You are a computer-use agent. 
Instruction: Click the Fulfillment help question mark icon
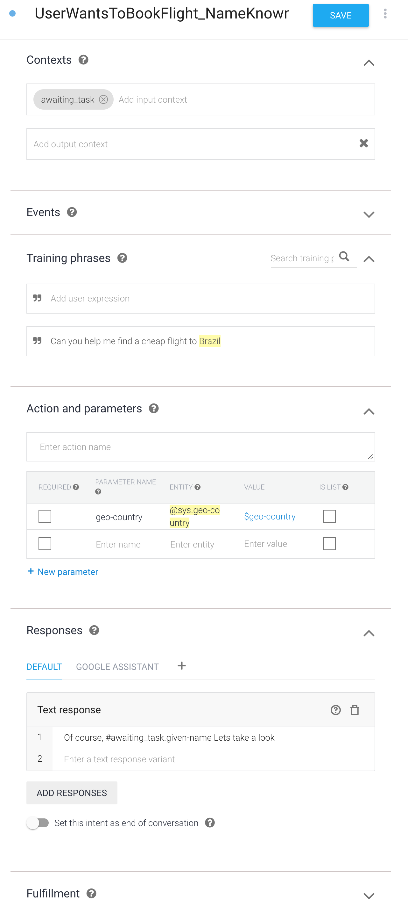(91, 893)
